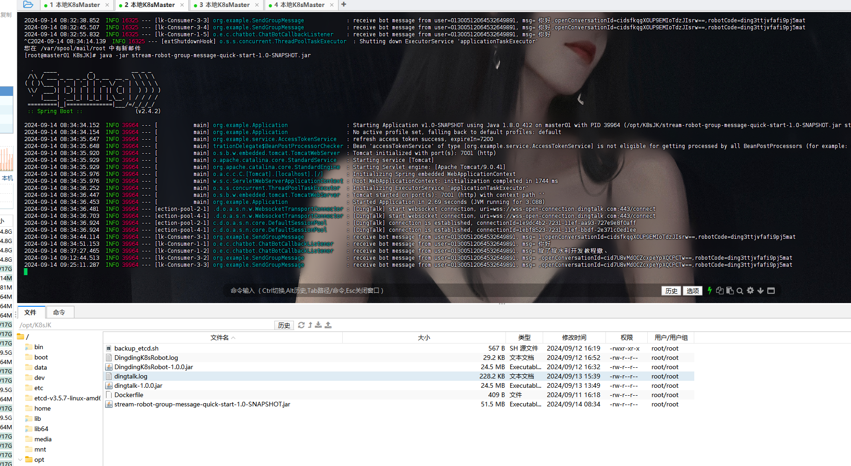Sort files by 修改时间 column header
This screenshot has height=466, width=851.
574,338
